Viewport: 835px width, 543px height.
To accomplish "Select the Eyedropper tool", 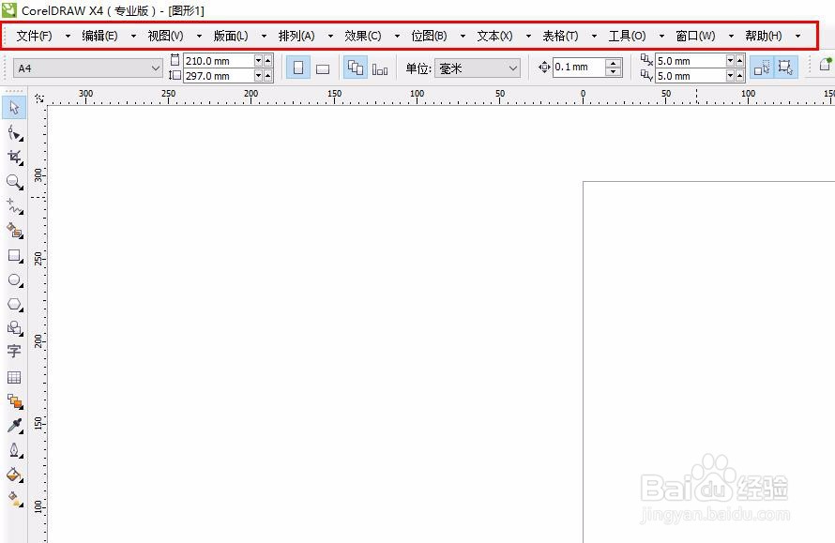I will click(14, 426).
